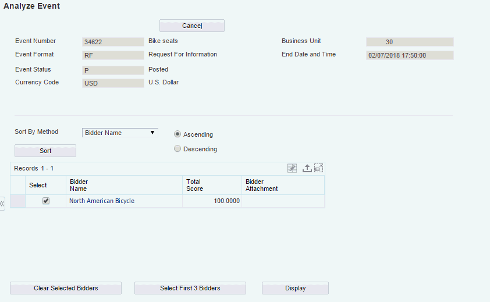Click the Event Format field RF

[113, 55]
